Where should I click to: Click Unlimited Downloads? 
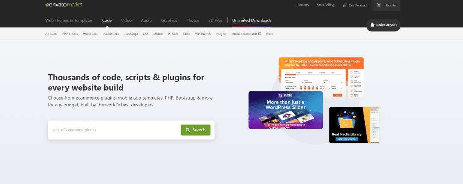(251, 21)
